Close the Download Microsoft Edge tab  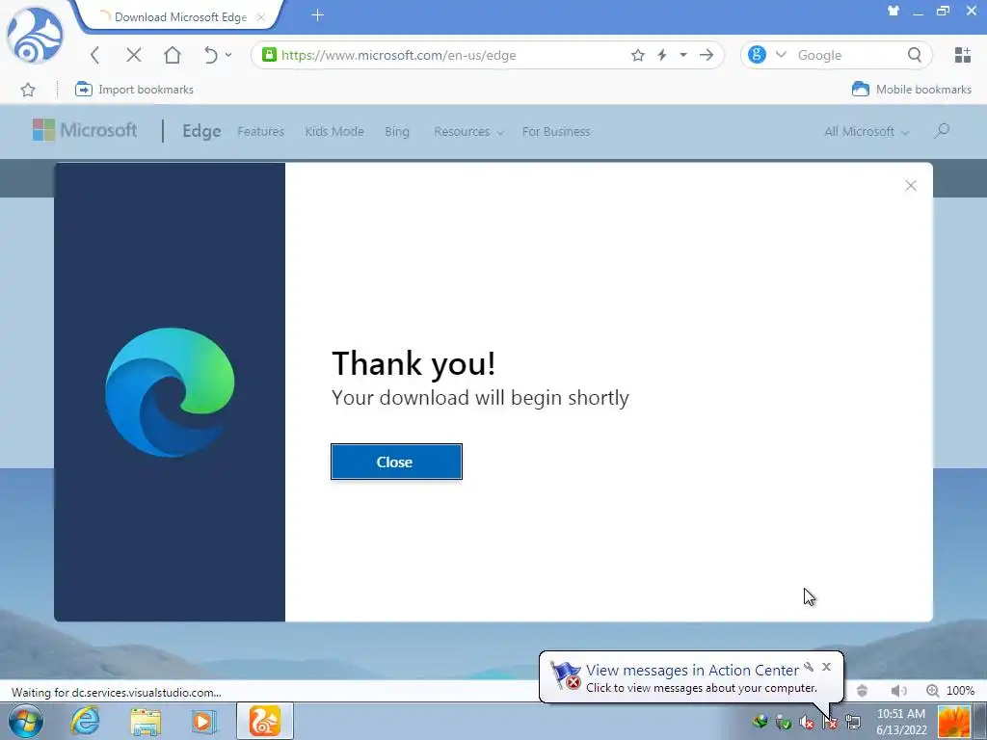[x=260, y=17]
